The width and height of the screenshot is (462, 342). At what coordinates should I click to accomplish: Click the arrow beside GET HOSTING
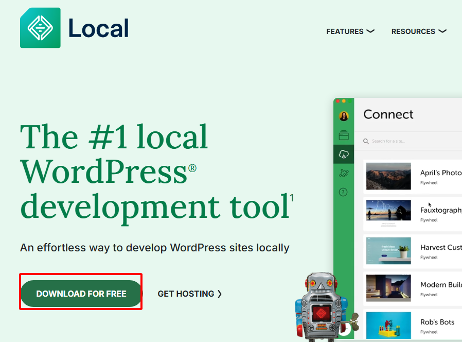[220, 294]
